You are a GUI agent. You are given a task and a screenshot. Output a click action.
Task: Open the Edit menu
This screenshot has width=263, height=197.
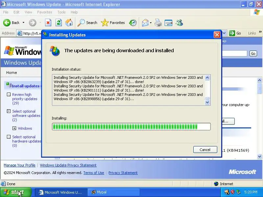point(16,12)
